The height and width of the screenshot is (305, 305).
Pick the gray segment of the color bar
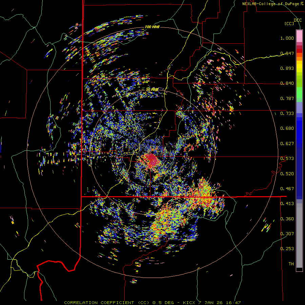point(299,236)
